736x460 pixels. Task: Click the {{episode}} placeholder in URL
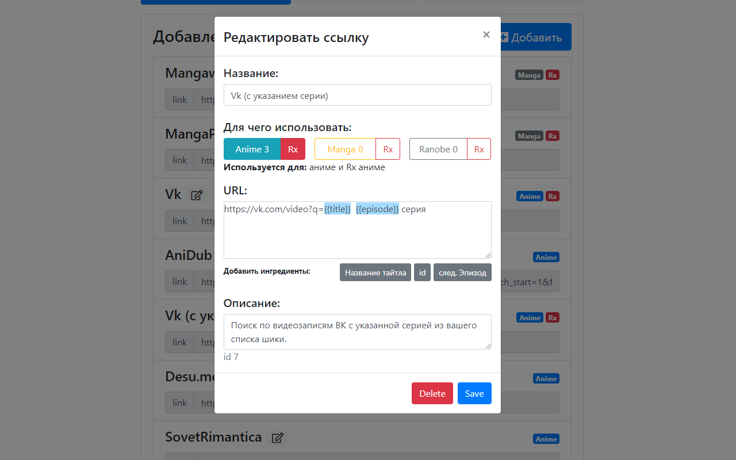[x=377, y=209]
